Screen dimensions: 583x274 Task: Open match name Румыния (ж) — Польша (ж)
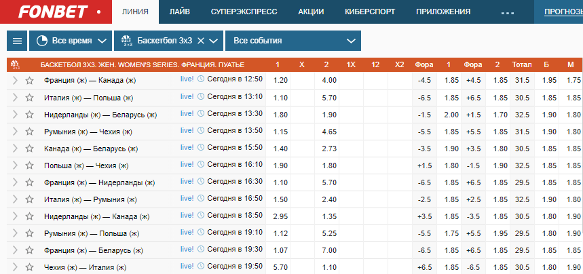coord(92,233)
